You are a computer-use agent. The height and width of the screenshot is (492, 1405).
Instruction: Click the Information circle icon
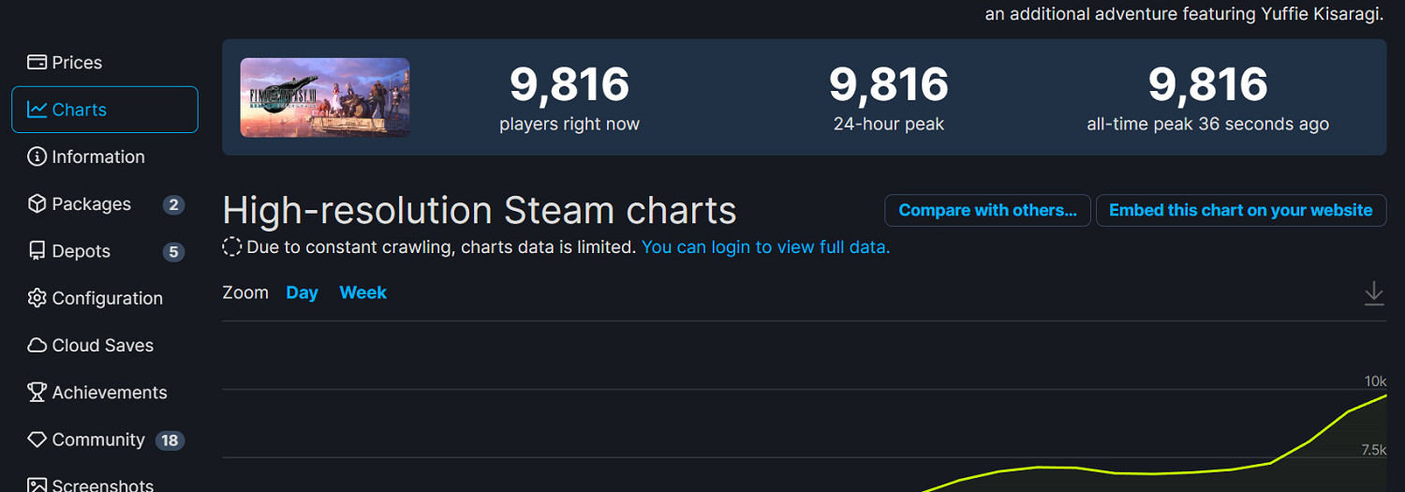[x=37, y=157]
